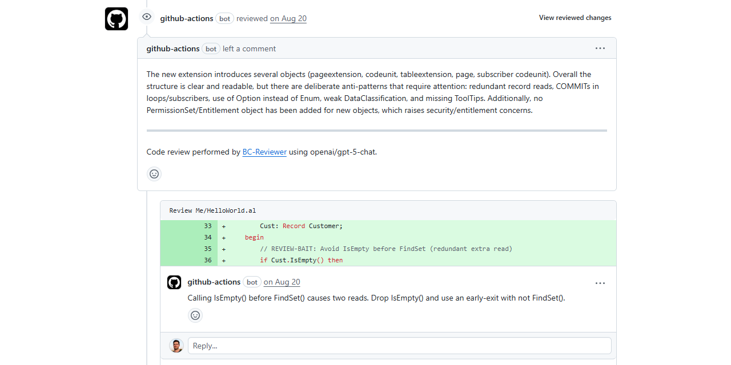The height and width of the screenshot is (365, 731).
Task: Add emoji reaction to the summary comment
Action: [x=154, y=174]
